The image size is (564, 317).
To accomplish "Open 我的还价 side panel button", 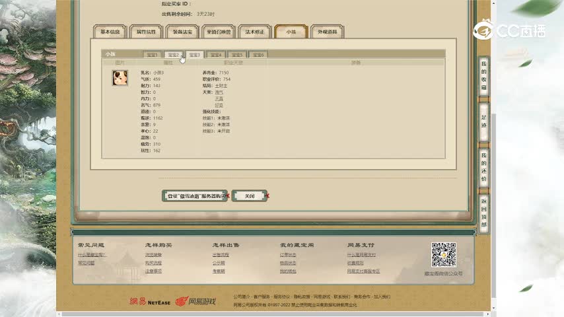I will coord(484,166).
